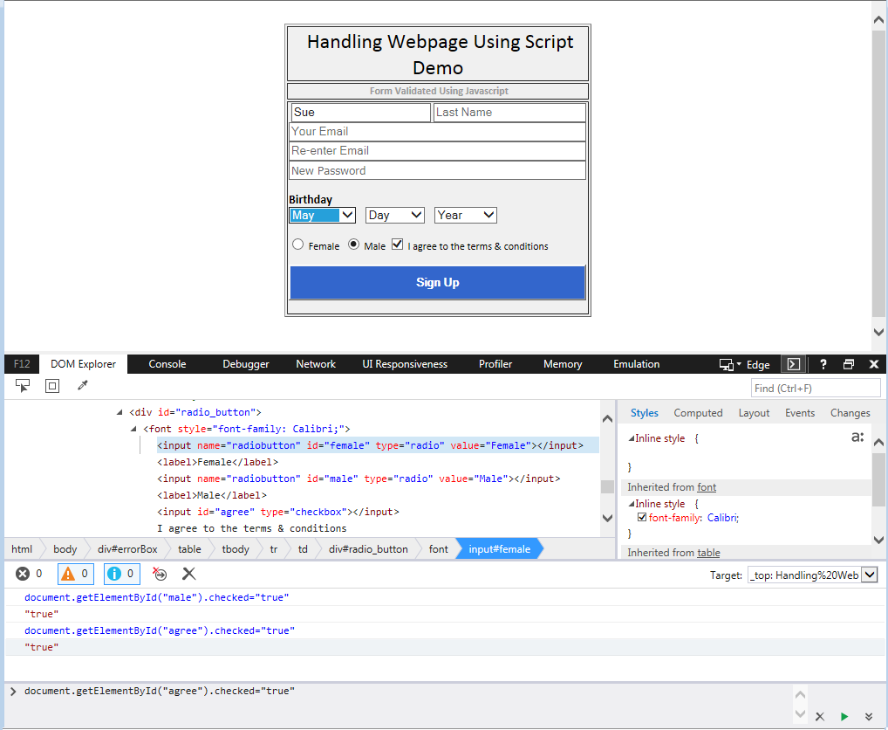
Task: Toggle the agree to terms checkbox
Action: [x=398, y=244]
